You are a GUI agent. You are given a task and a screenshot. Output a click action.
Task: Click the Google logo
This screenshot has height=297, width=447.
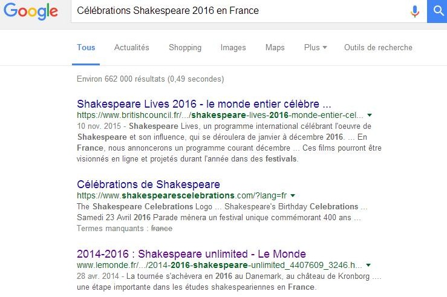[30, 11]
